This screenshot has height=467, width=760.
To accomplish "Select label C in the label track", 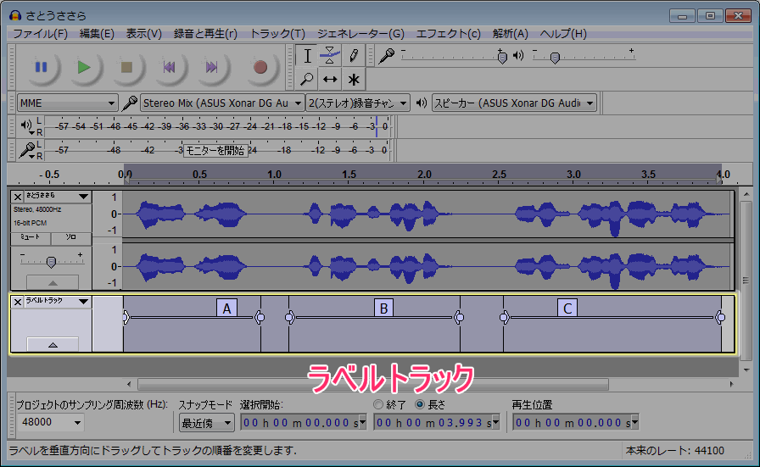I will tap(567, 309).
